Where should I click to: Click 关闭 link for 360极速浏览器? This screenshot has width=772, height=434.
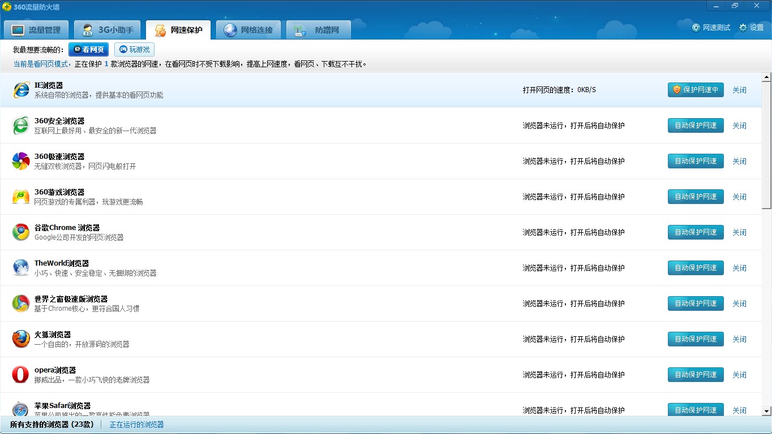click(x=739, y=161)
